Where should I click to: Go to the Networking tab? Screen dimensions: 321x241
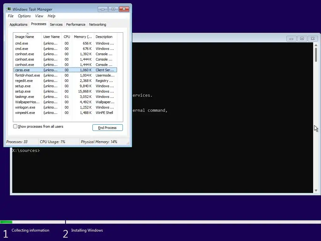coord(97,24)
